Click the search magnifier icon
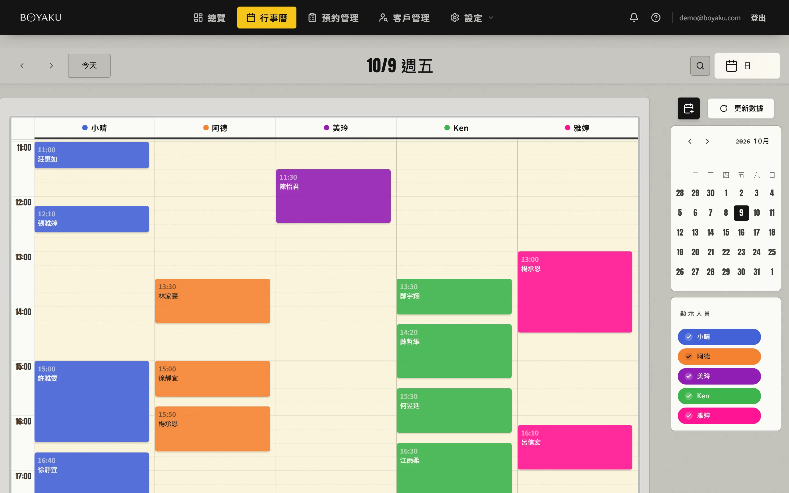This screenshot has width=789, height=493. pos(700,66)
